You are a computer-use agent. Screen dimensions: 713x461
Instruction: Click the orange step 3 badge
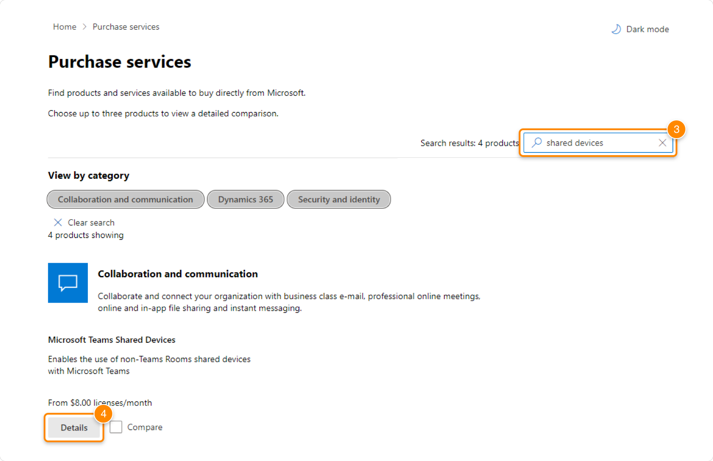pos(676,129)
